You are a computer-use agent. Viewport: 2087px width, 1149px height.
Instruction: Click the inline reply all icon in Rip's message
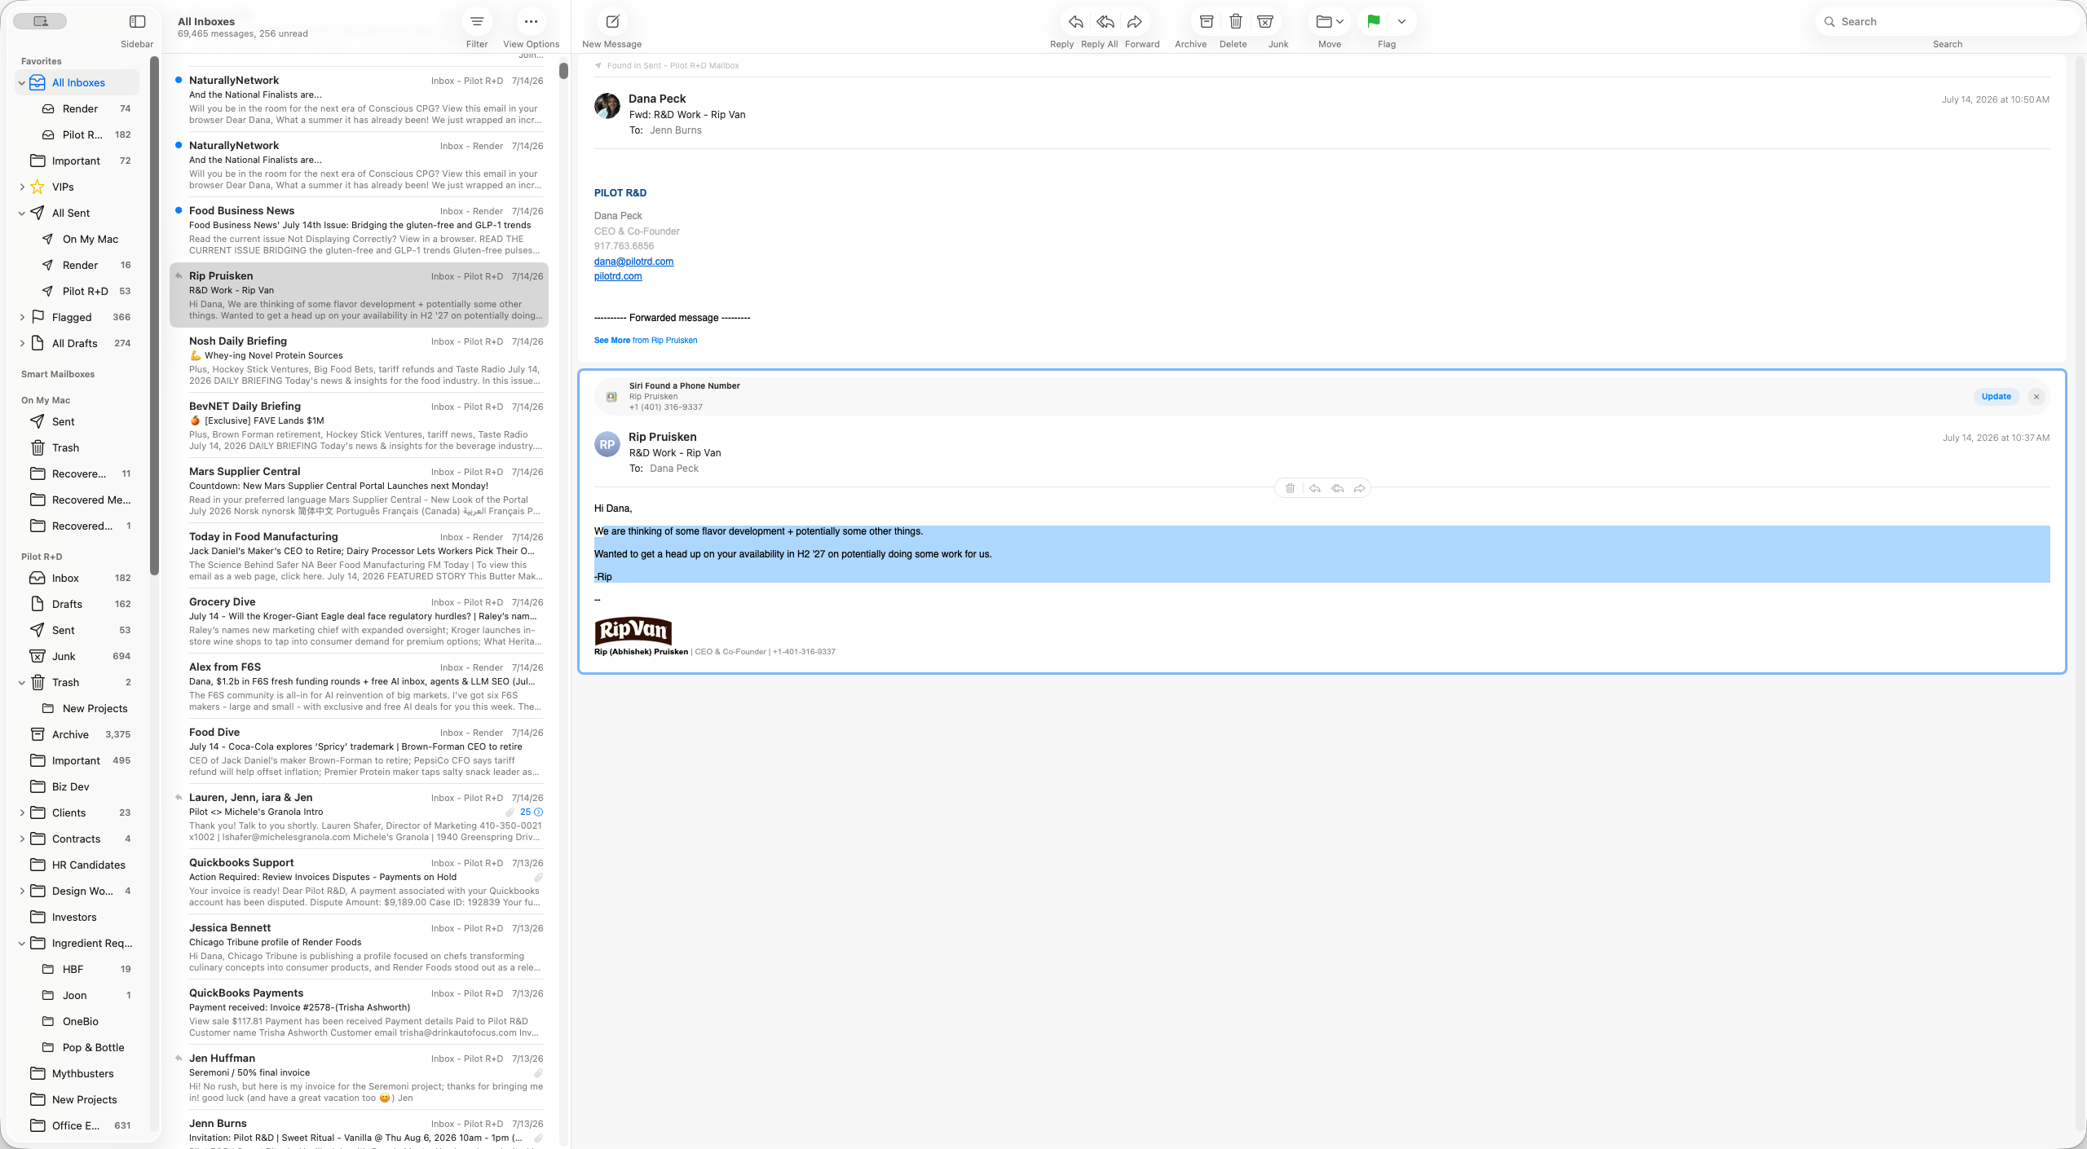click(1337, 489)
